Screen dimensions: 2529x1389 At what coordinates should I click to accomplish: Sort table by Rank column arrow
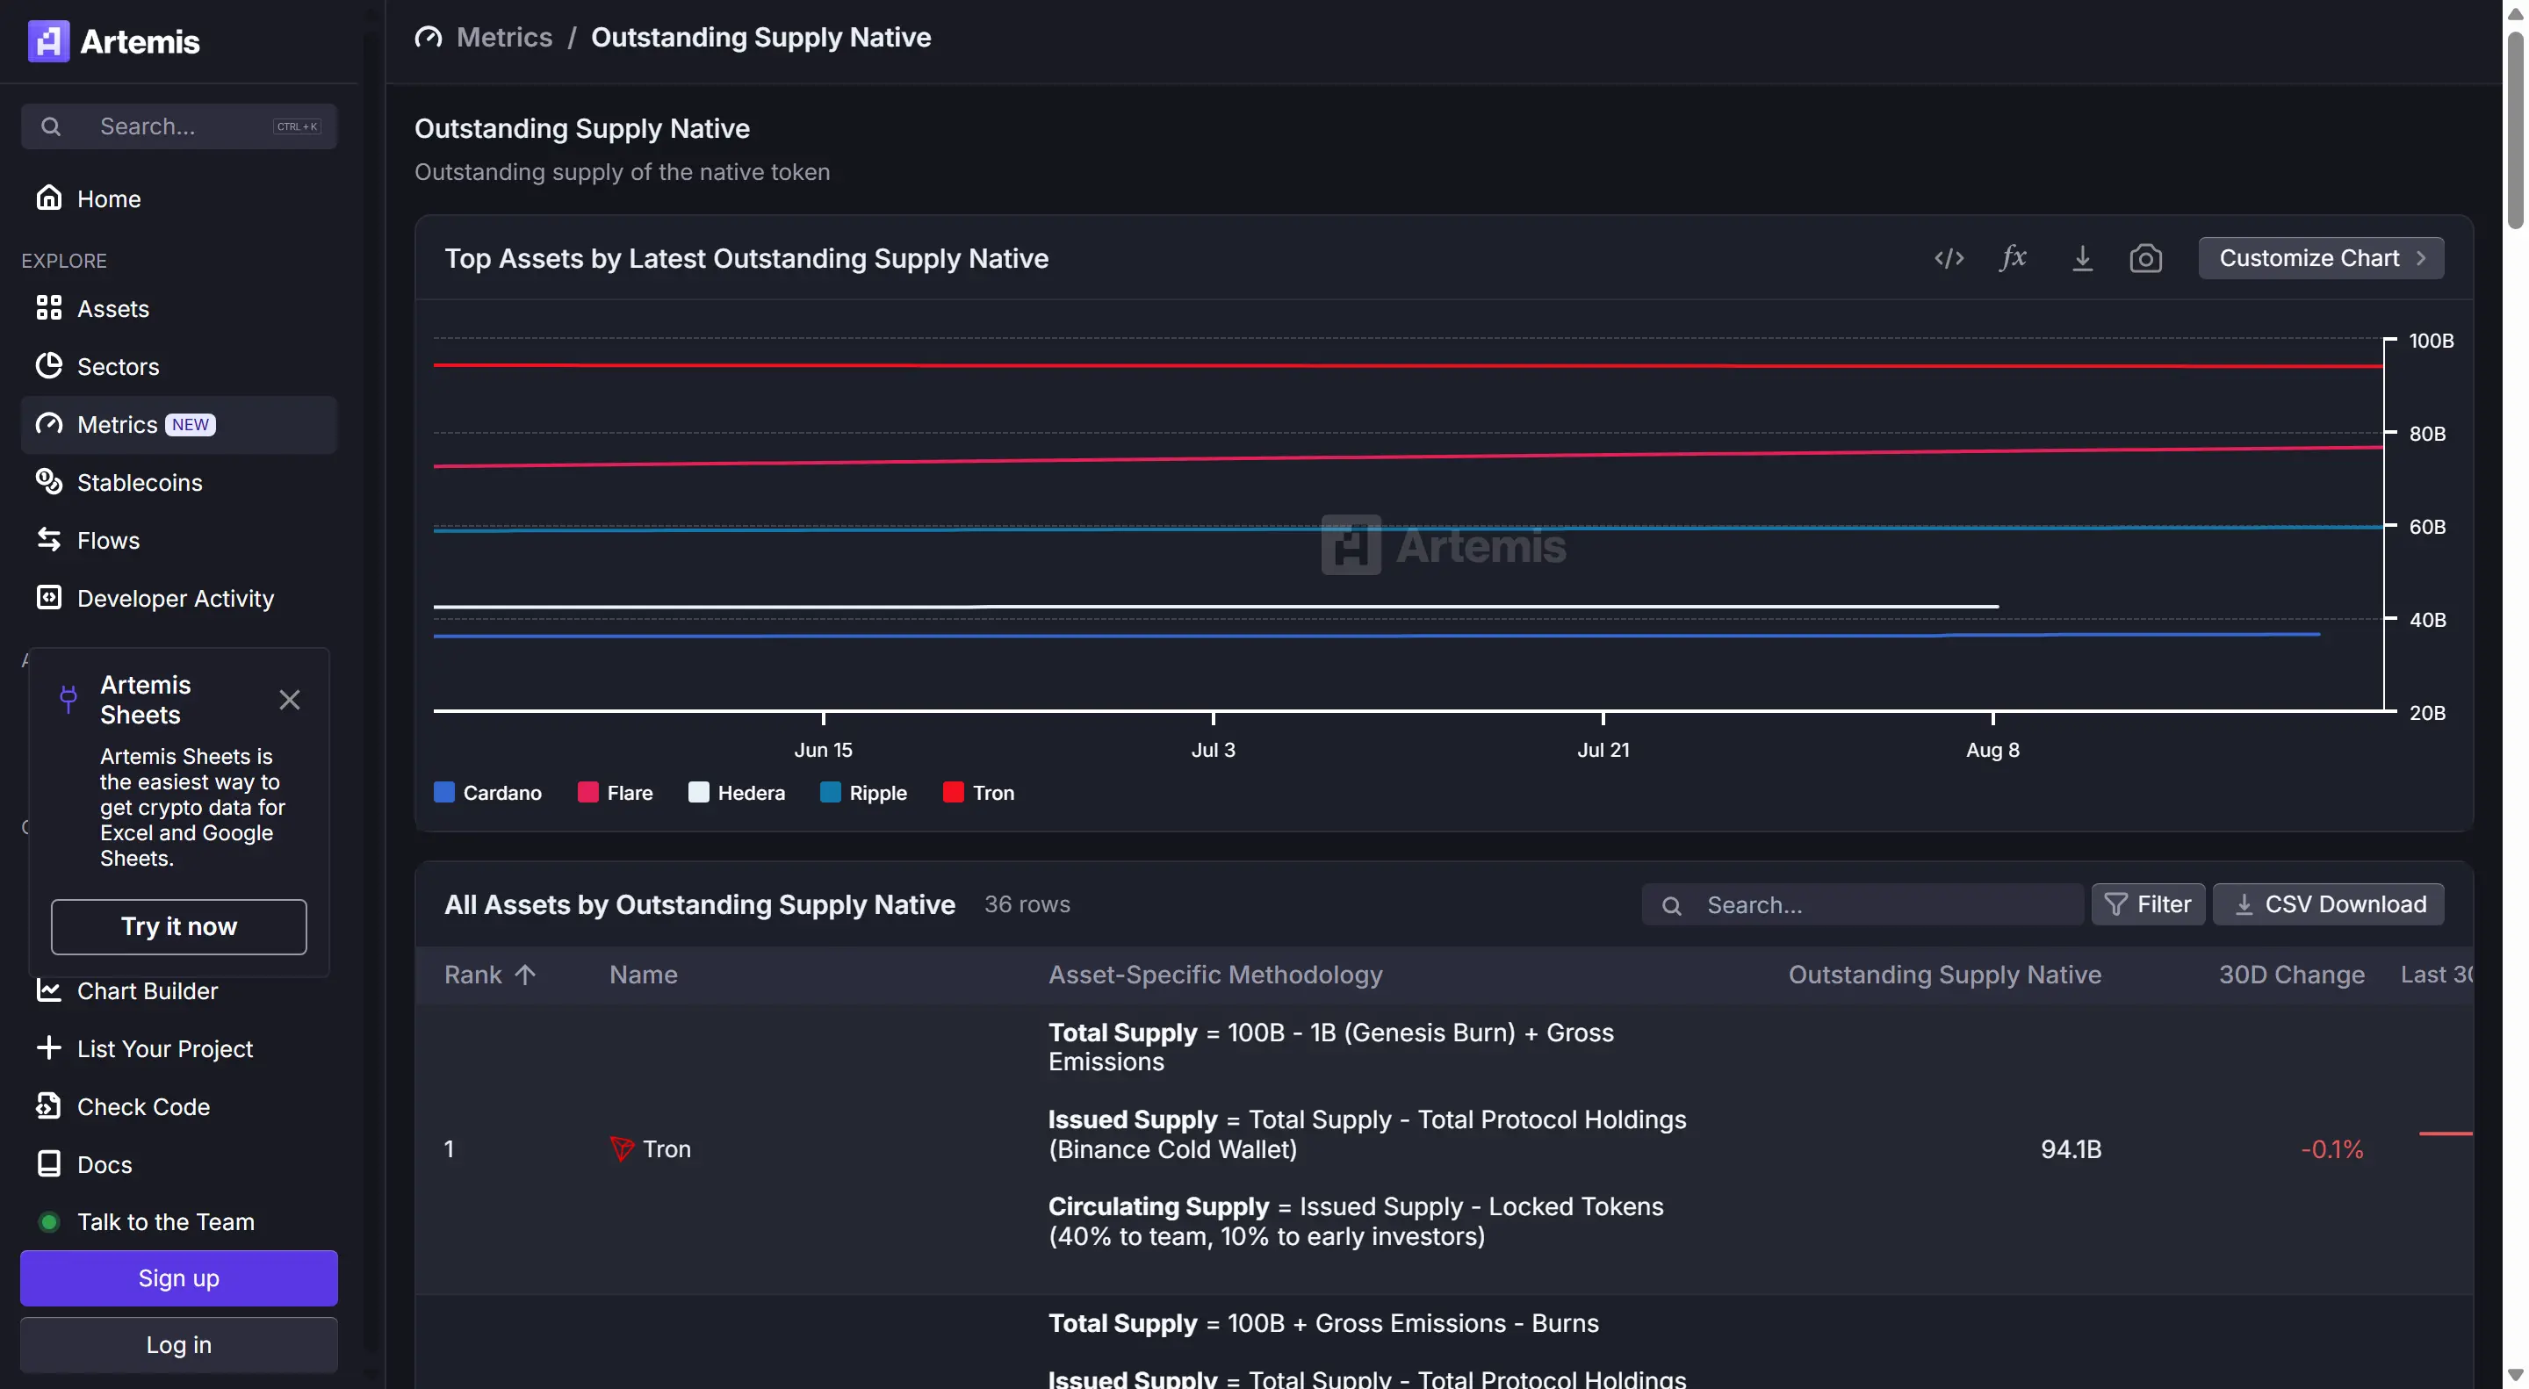[x=525, y=974]
